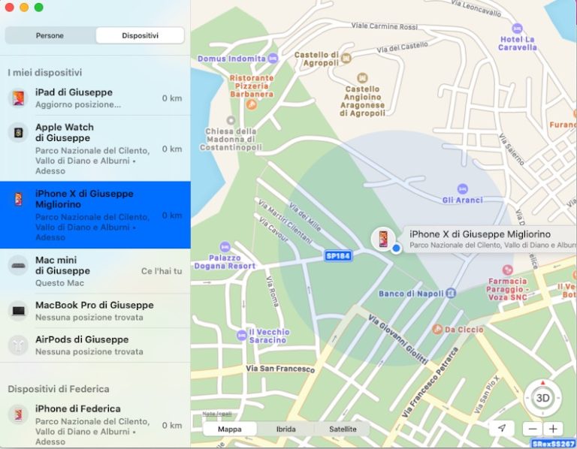
Task: Click the 'I miei dispositivi' header
Action: coord(45,72)
